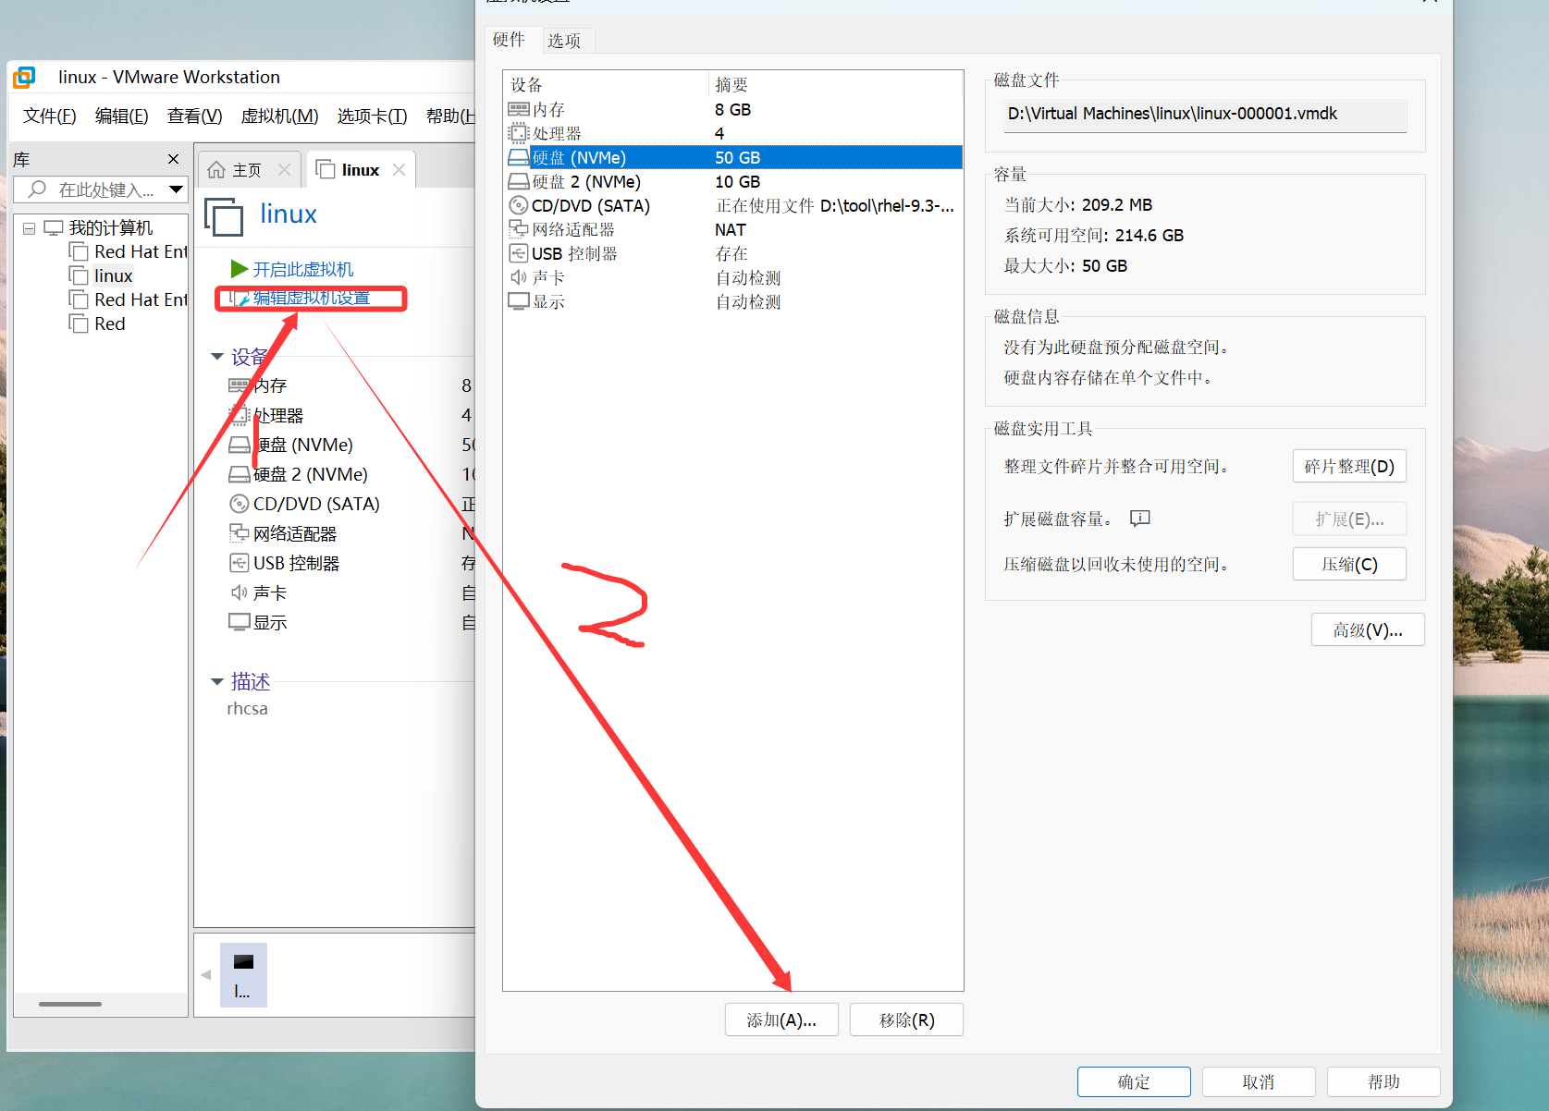The width and height of the screenshot is (1549, 1111).
Task: Open the 编辑(E) menu
Action: [122, 116]
